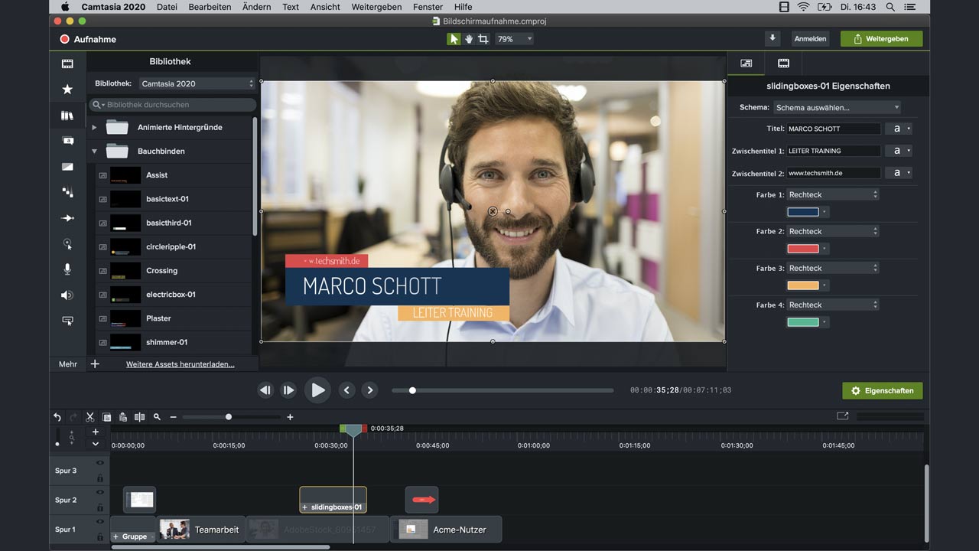The width and height of the screenshot is (979, 551).
Task: Open the canvas zoom 79% dropdown
Action: point(513,39)
